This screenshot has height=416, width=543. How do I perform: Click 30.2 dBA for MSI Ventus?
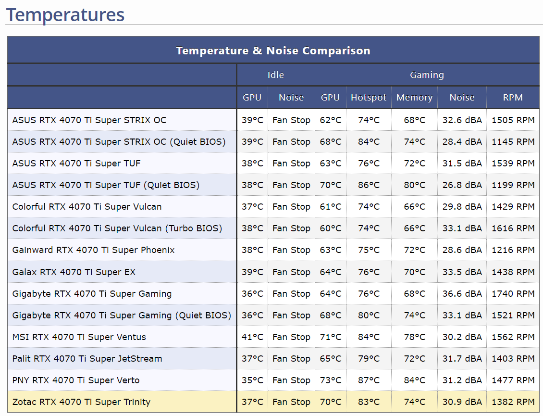tap(462, 337)
